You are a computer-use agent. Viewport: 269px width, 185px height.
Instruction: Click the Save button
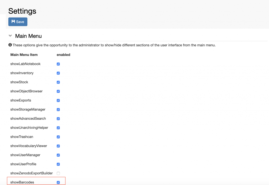[18, 22]
